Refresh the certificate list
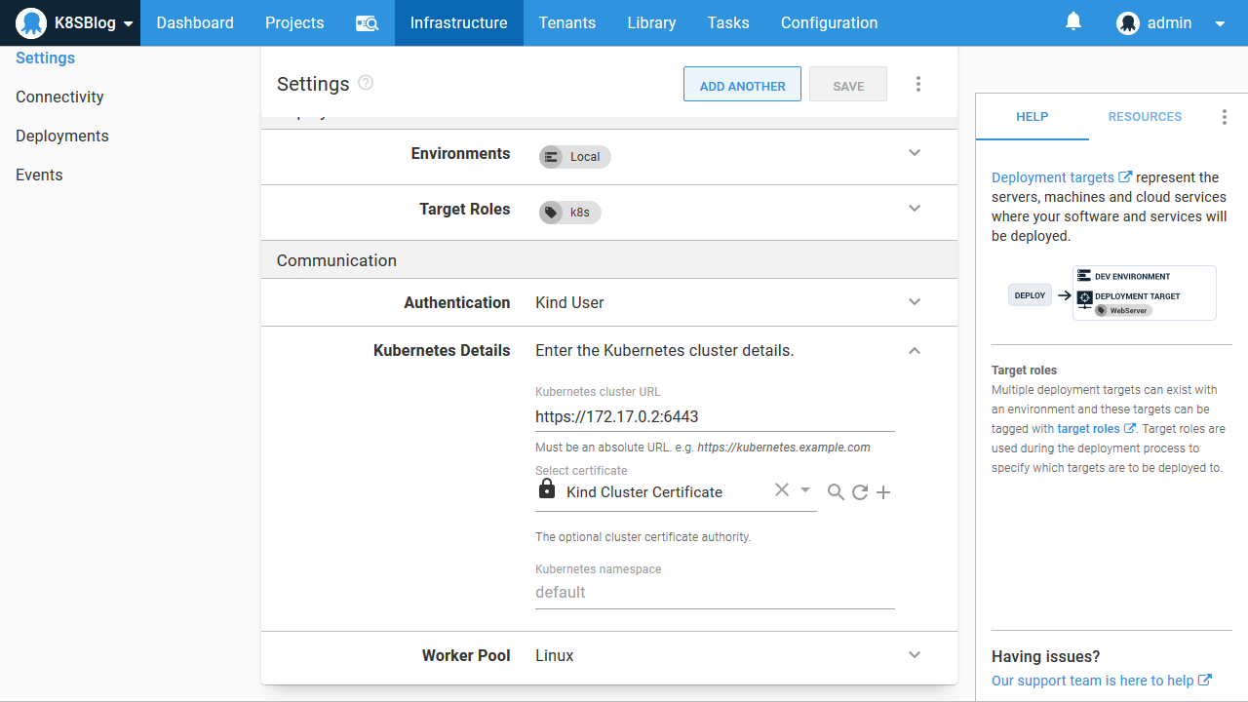1248x702 pixels. (860, 492)
